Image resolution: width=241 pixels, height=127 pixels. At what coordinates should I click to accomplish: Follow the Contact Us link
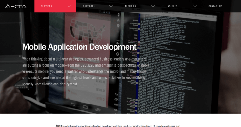(x=215, y=6)
